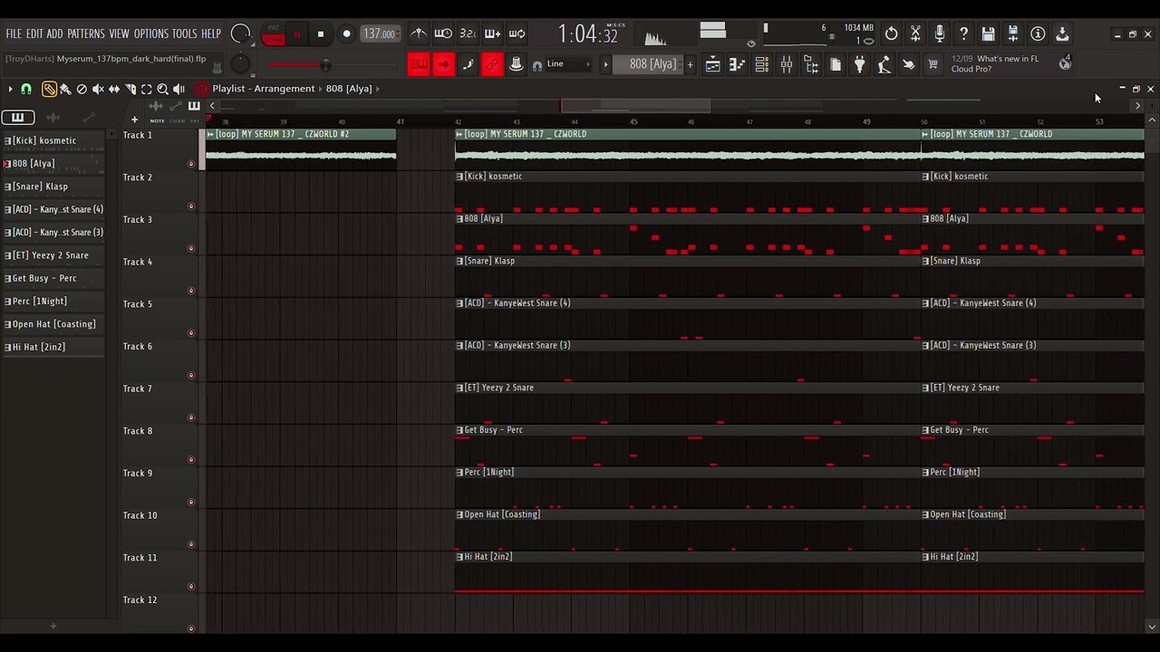1160x652 pixels.
Task: Adjust the main volume knob
Action: pos(240,34)
